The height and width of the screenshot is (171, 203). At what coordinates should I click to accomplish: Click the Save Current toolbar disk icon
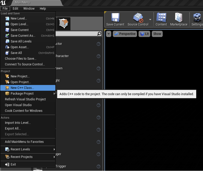tap(115, 17)
